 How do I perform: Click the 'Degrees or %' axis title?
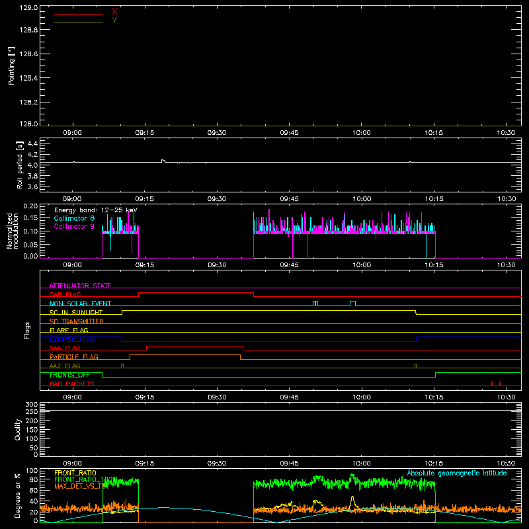click(x=18, y=496)
